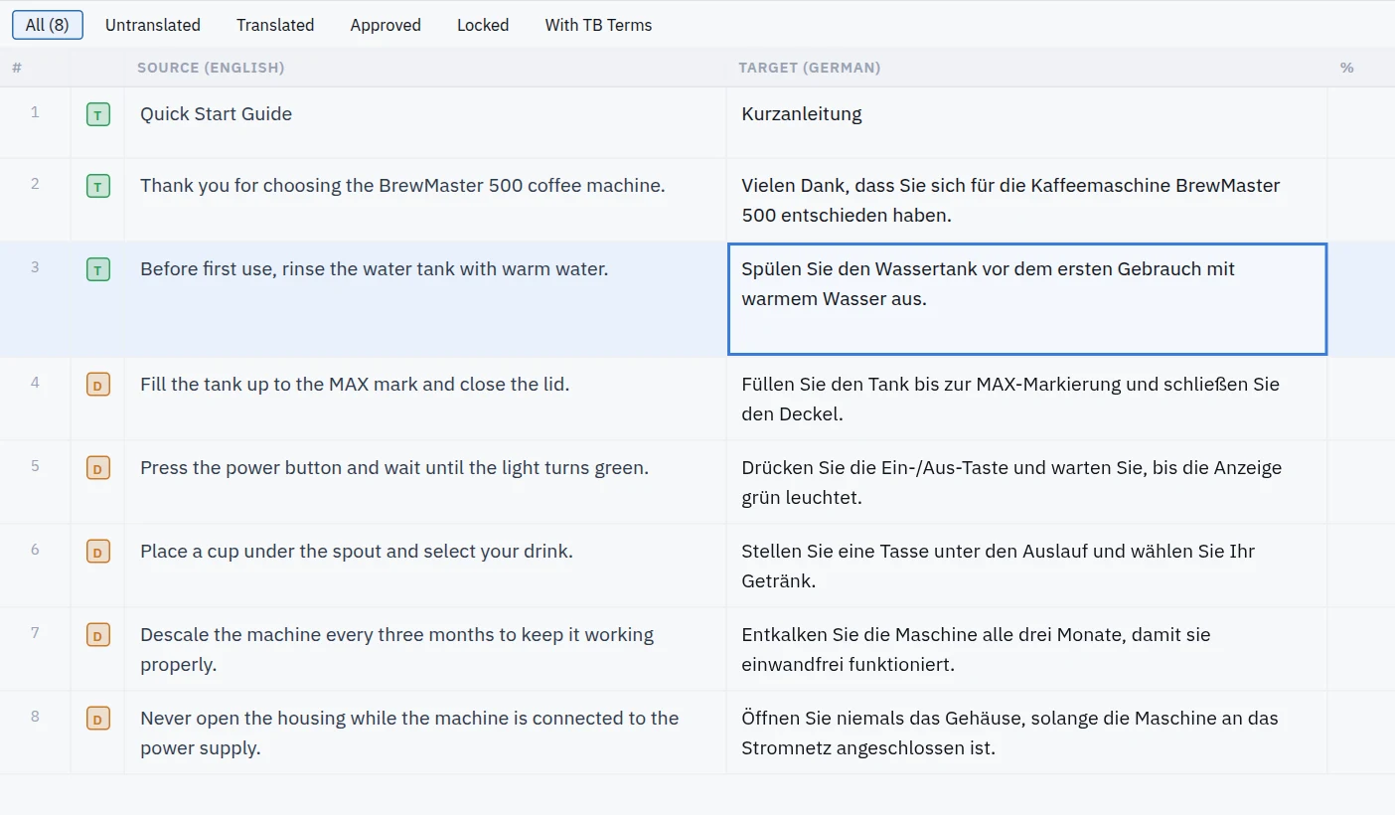The image size is (1395, 815).
Task: Click the draft status icon on segment 6
Action: 97,552
